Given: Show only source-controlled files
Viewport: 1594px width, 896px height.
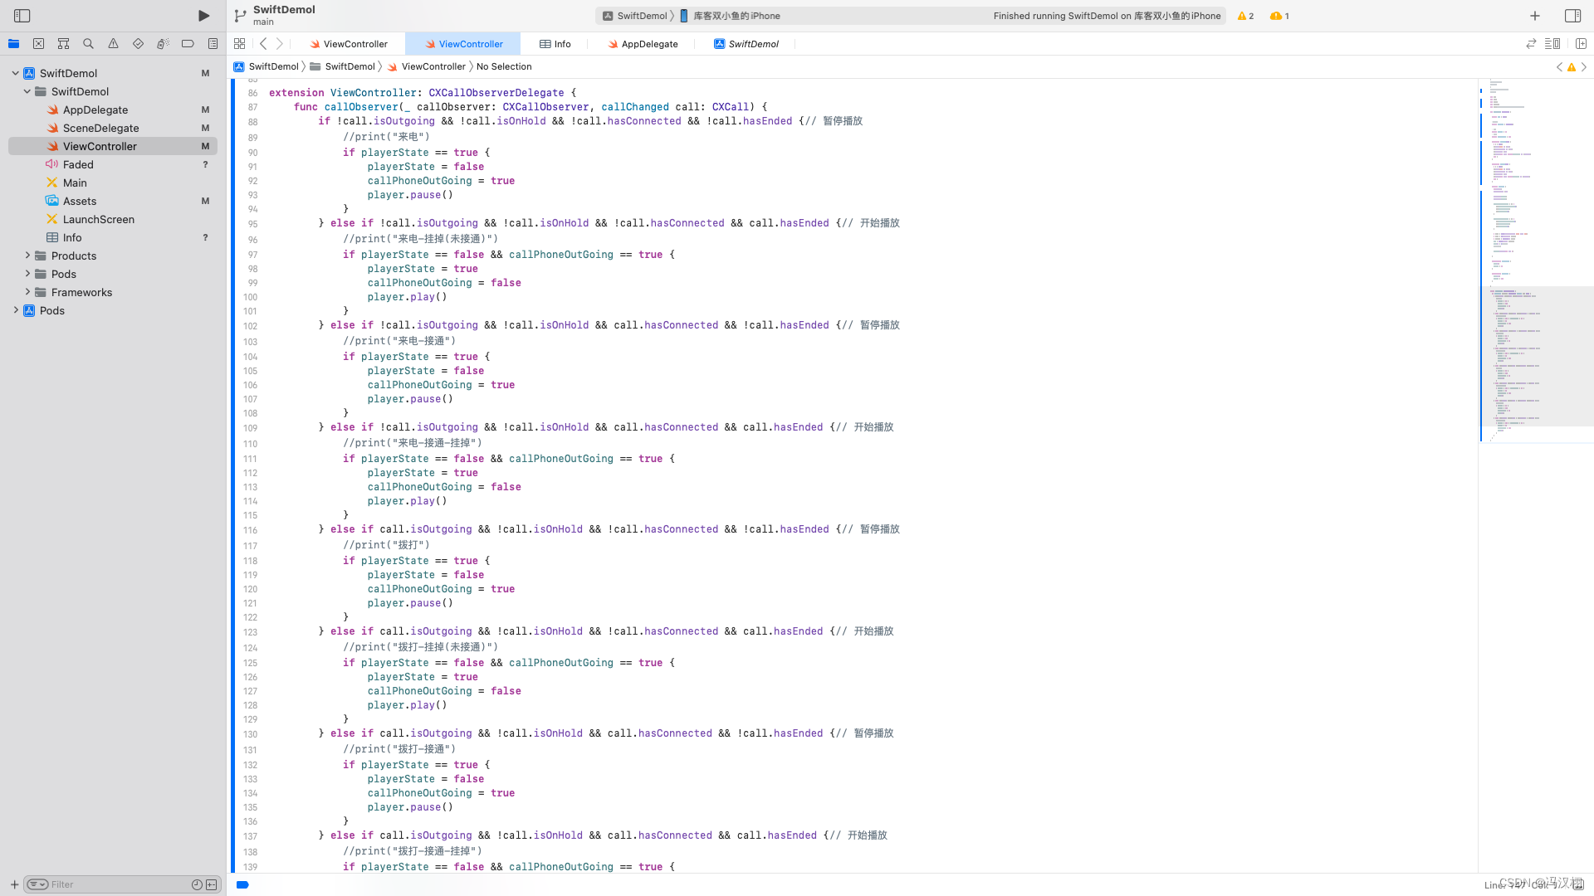Looking at the screenshot, I should 212,884.
